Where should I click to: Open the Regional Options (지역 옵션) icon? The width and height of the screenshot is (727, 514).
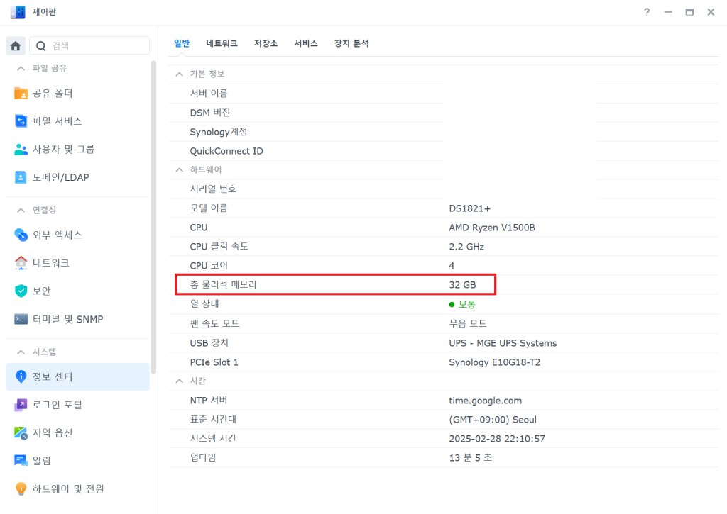click(x=21, y=433)
